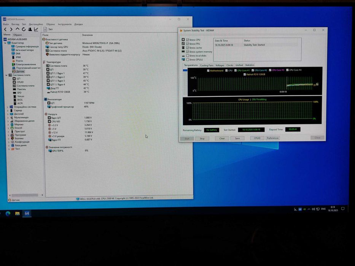Select the IPMI tree item

16,57
